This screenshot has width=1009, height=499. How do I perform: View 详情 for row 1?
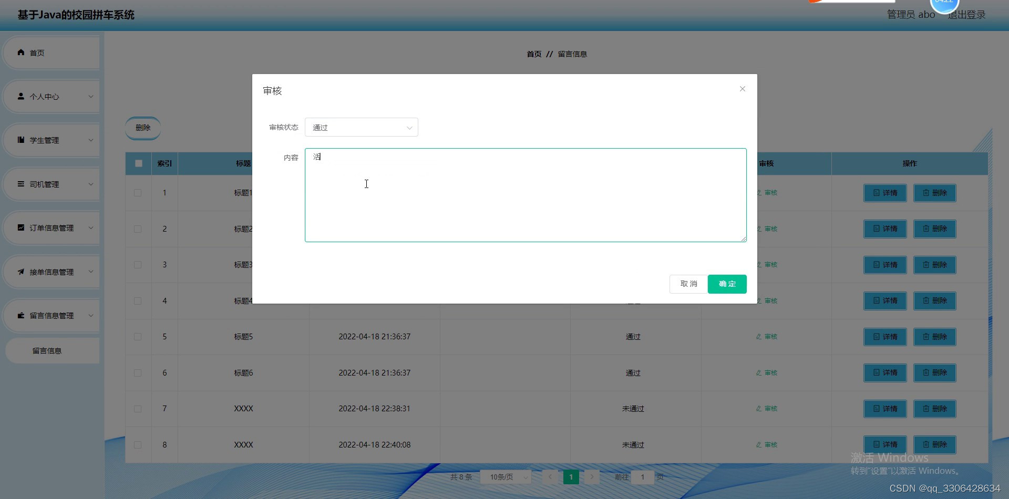click(x=886, y=193)
